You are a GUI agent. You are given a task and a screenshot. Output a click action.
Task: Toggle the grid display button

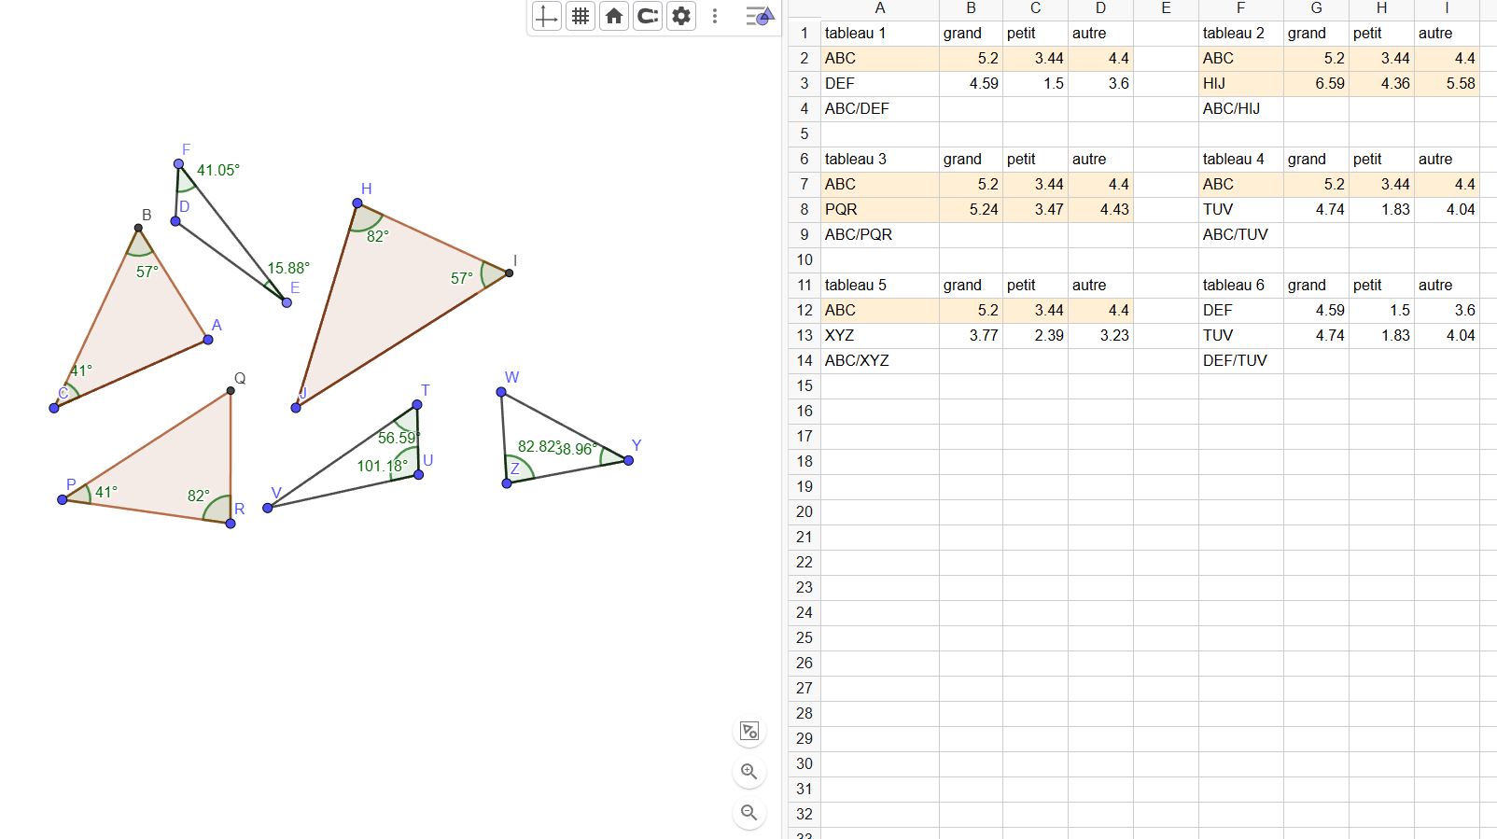pyautogui.click(x=581, y=16)
